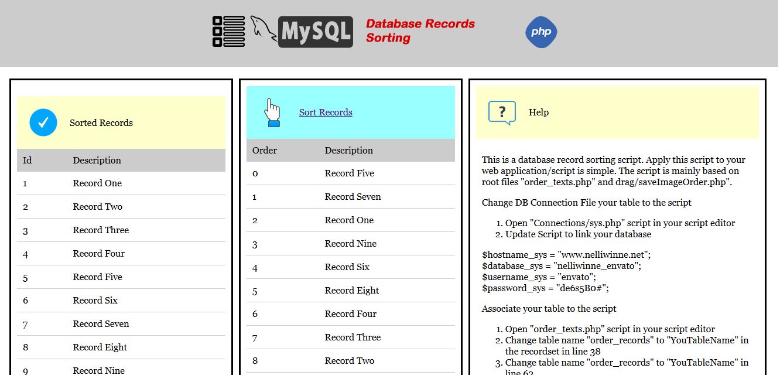Image resolution: width=780 pixels, height=375 pixels.
Task: Click the step mentioning recordset in line 38
Action: coord(627,346)
